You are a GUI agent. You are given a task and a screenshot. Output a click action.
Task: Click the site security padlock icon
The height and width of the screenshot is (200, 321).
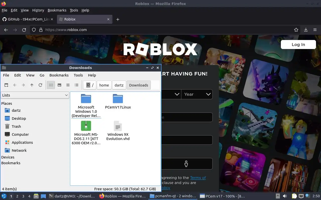point(41,30)
